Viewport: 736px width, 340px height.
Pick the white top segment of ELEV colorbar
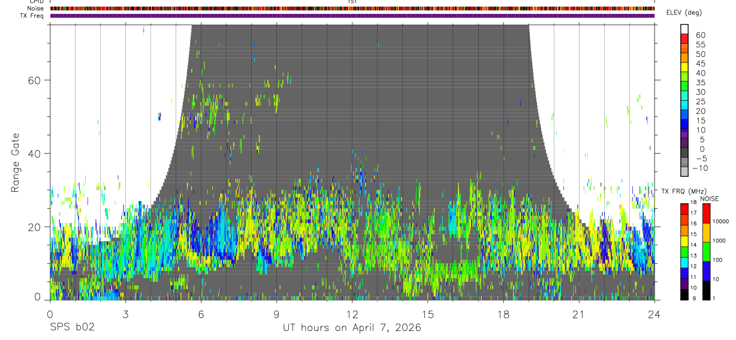click(684, 29)
